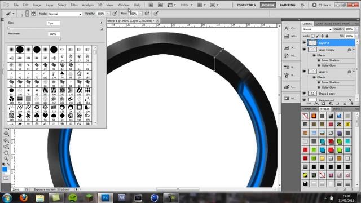The image size is (361, 203).
Task: Launch Bridge from the application bar
Action: point(151,5)
